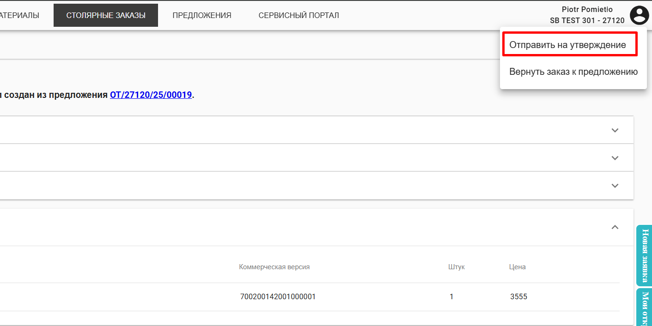Image resolution: width=652 pixels, height=326 pixels.
Task: Select the row with version 700200142001000001
Action: coord(278,296)
